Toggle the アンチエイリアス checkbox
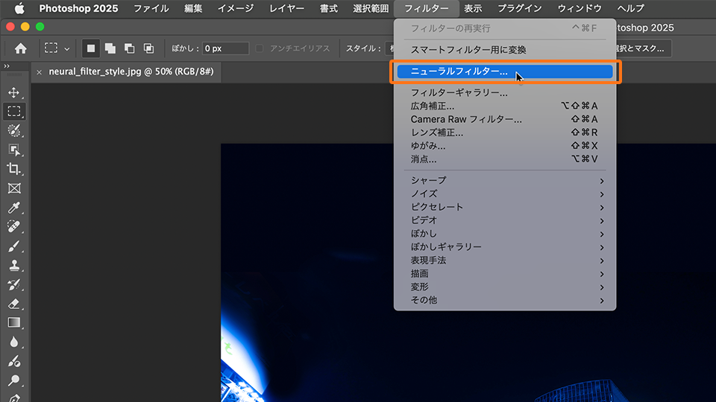This screenshot has height=402, width=716. coord(260,48)
